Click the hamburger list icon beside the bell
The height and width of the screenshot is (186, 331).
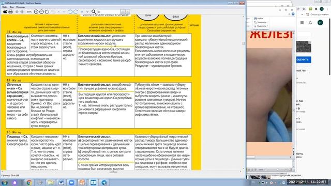pos(302,23)
